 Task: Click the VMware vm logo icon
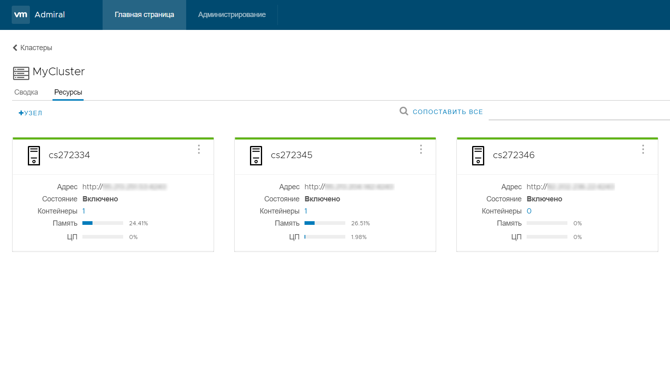pyautogui.click(x=21, y=15)
